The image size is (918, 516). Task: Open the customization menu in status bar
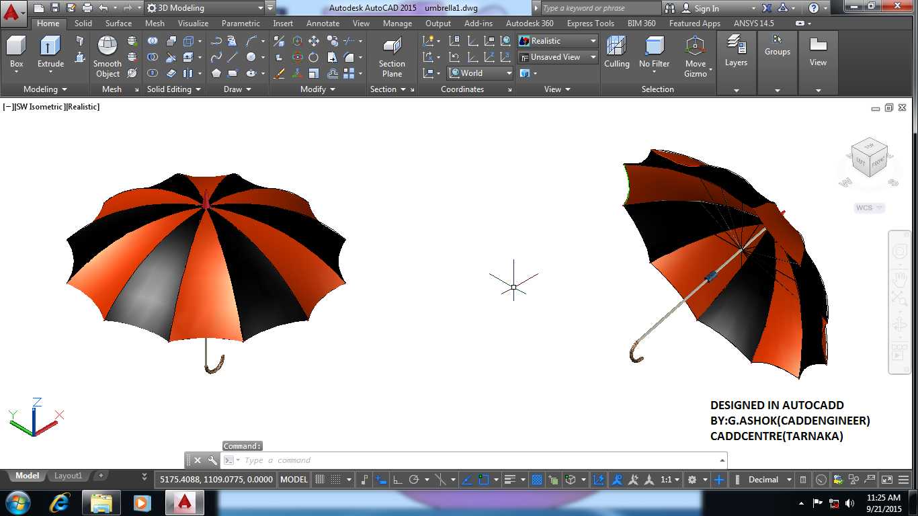pos(903,480)
